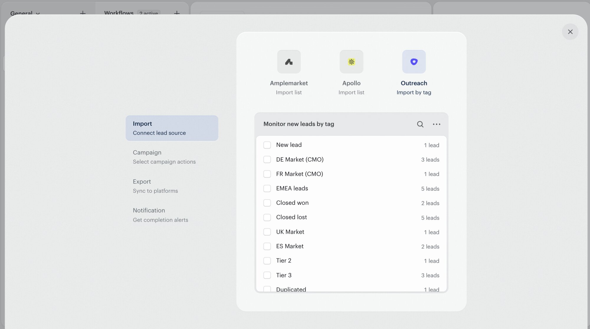Click the '3 leads' count for DE Market
Screen dimensions: 590x329
430,159
